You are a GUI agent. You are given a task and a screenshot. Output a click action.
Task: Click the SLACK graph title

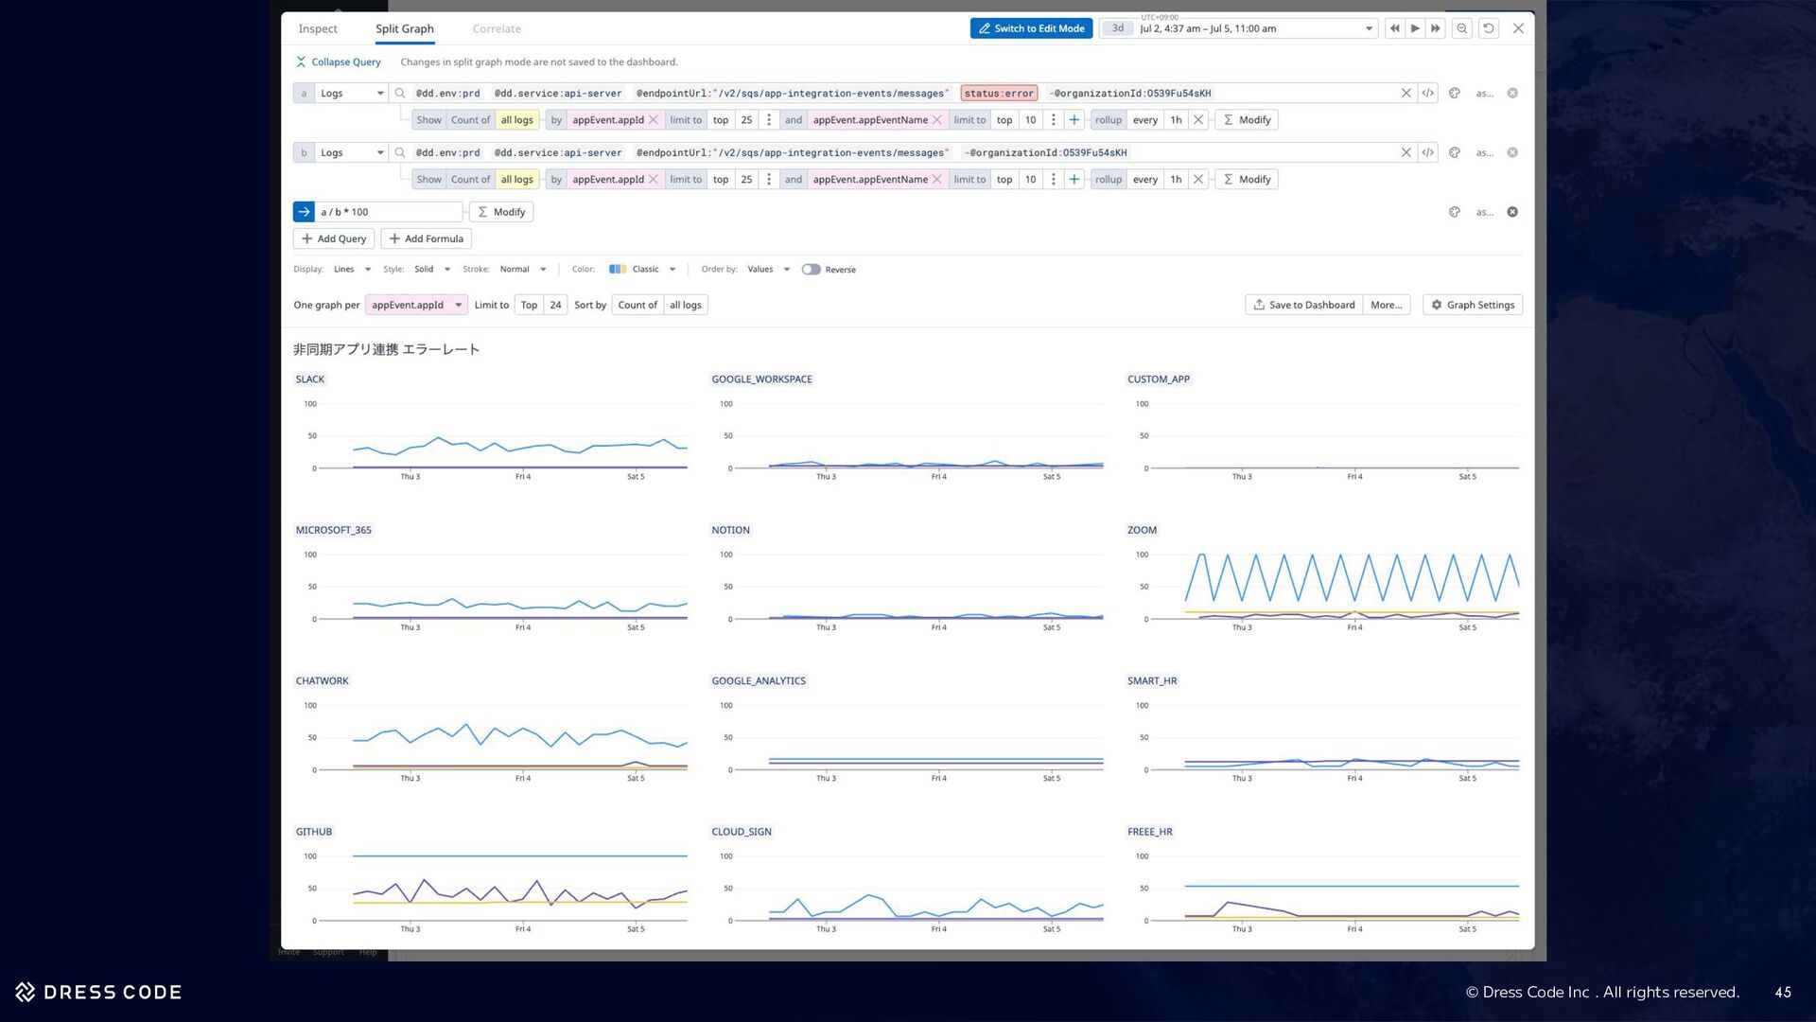tap(310, 379)
